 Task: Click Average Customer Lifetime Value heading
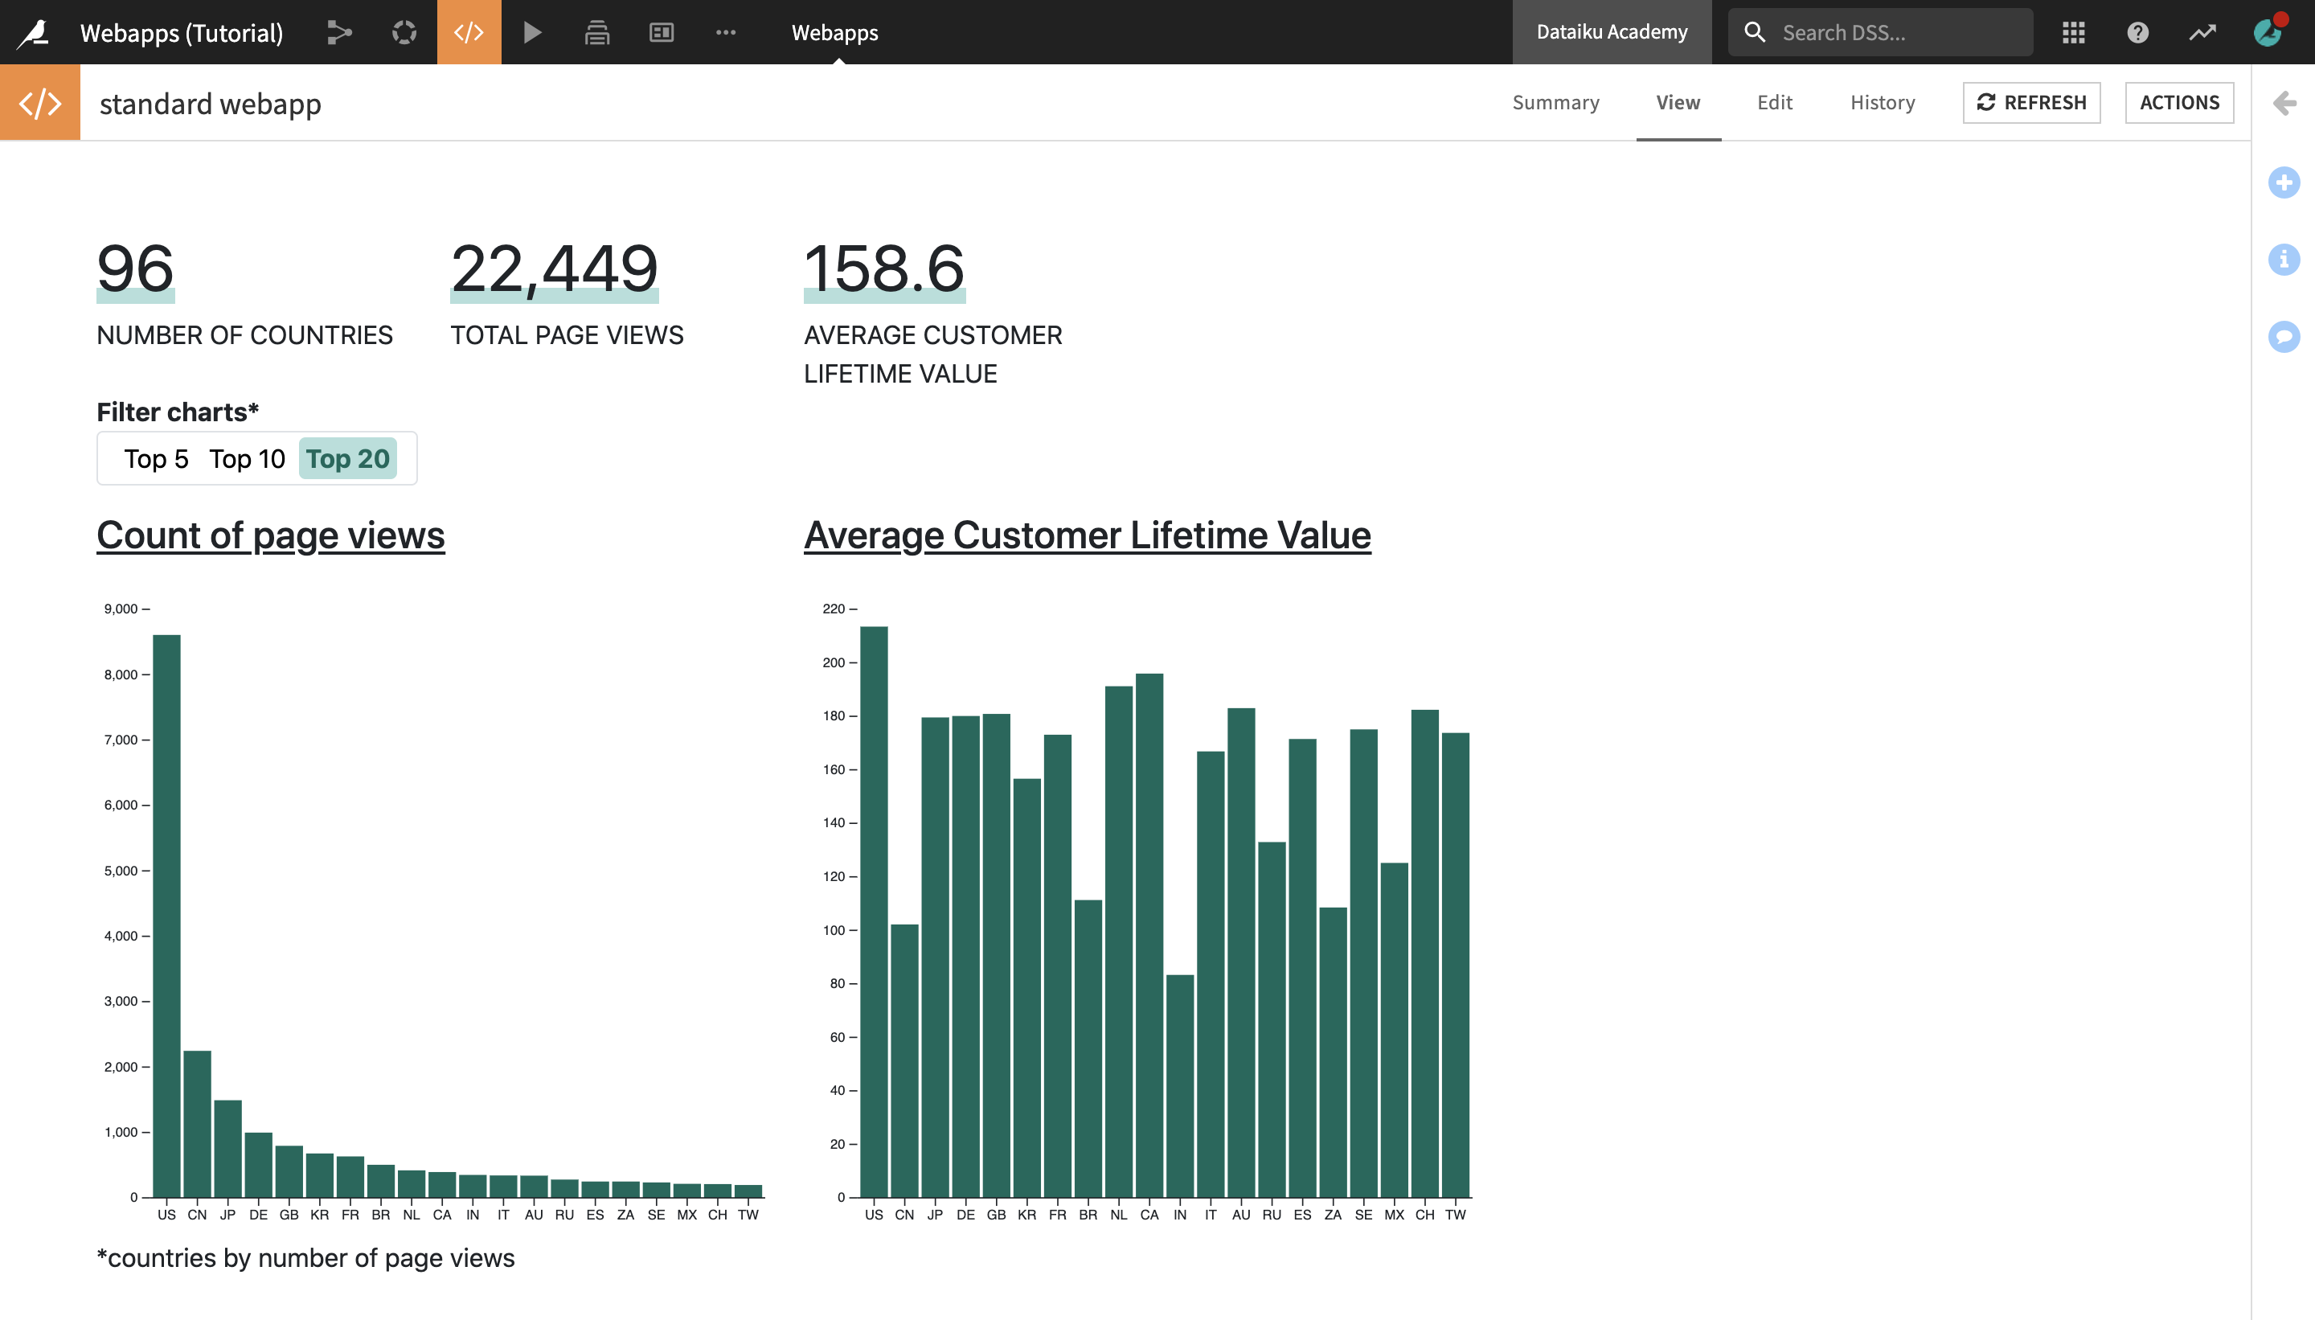tap(1087, 535)
